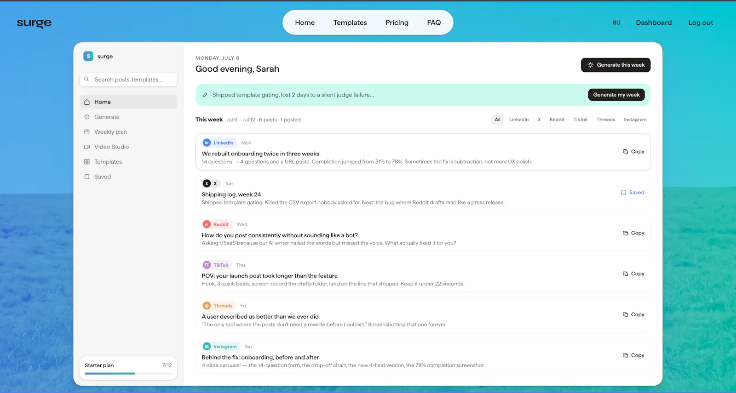Click the 'Good evening, Sarah' heading
Image resolution: width=736 pixels, height=393 pixels.
[x=237, y=69]
